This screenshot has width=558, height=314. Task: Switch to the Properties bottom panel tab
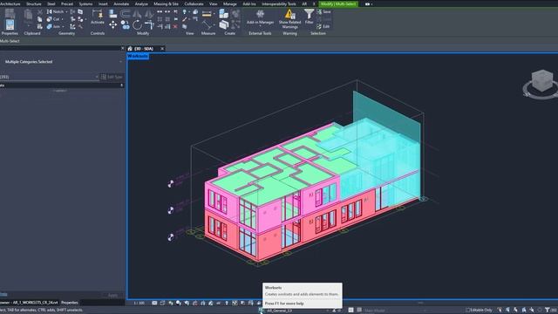(70, 303)
